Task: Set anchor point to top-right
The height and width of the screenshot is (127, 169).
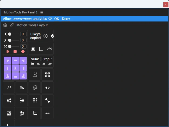Action: tap(23, 60)
